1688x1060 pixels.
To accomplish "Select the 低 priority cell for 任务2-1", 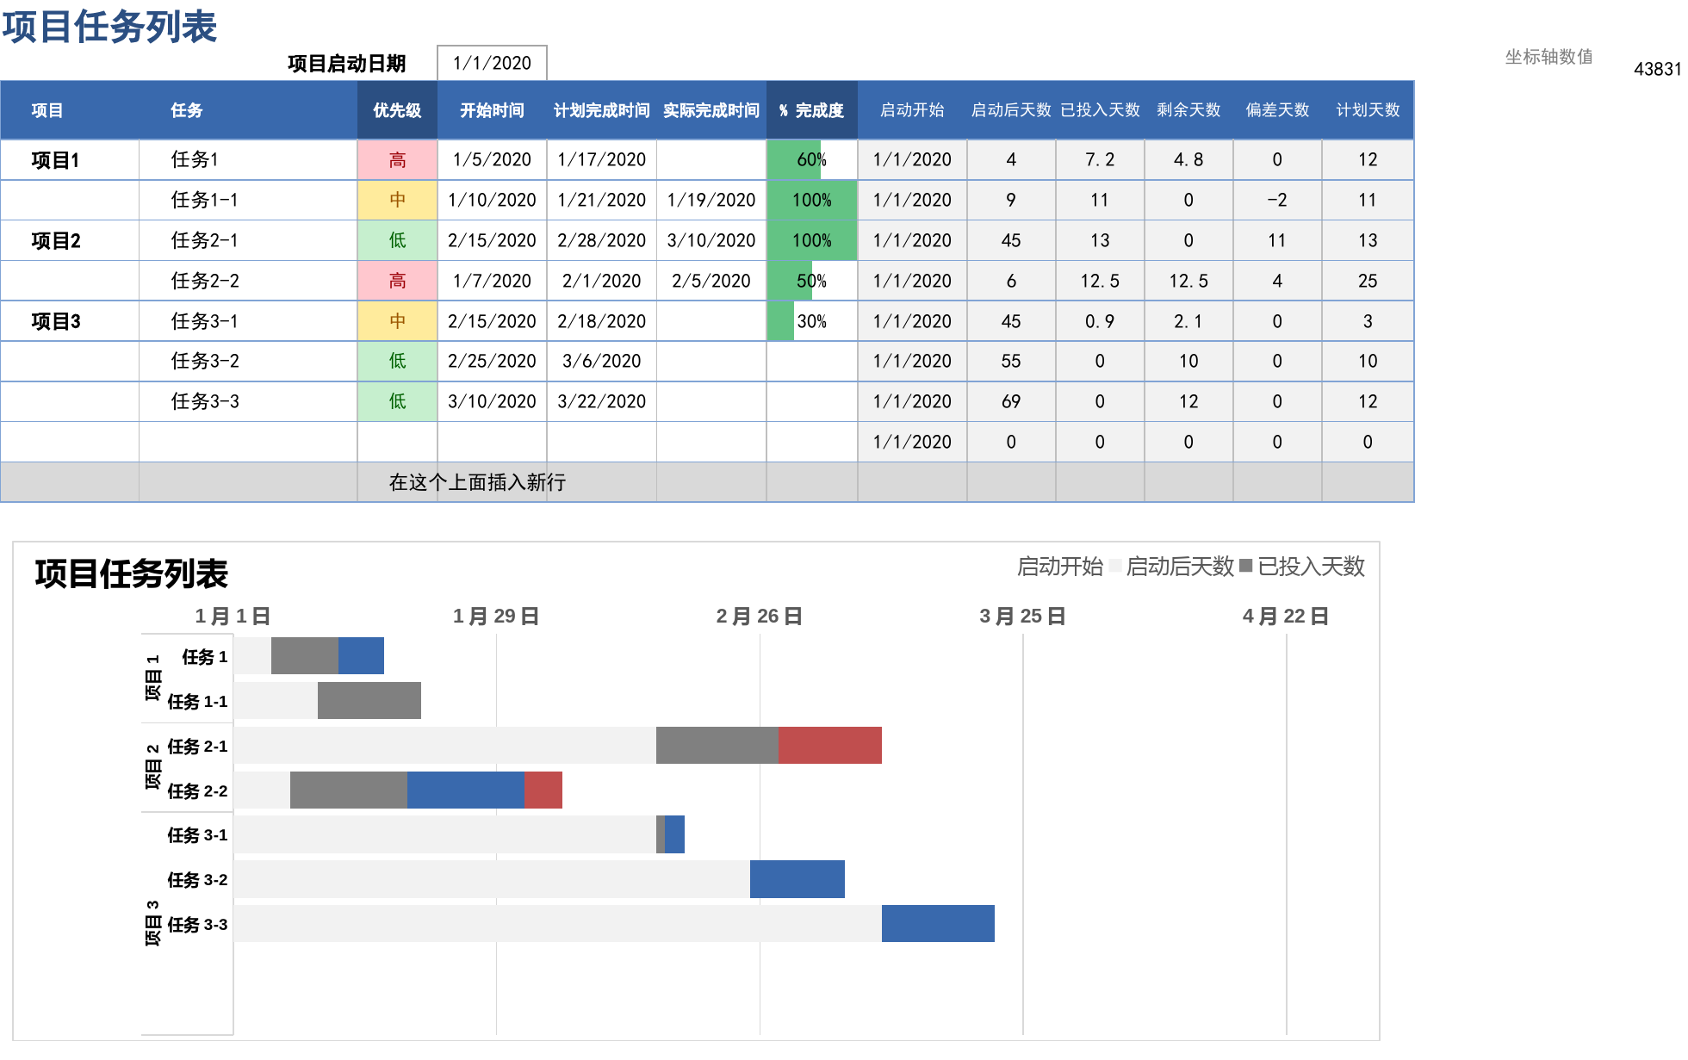I will click(x=397, y=240).
